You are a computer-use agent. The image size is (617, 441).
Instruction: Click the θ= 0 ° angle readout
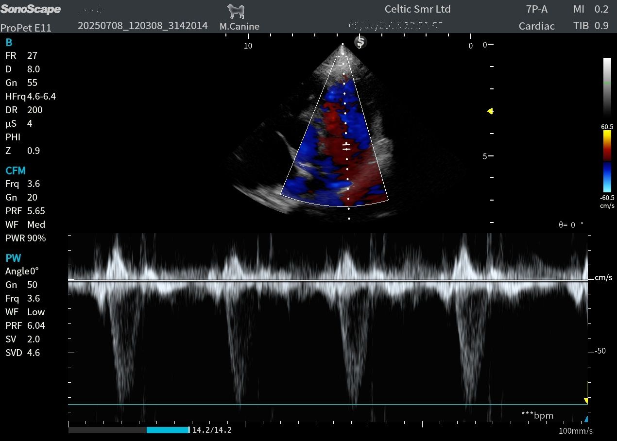point(571,225)
